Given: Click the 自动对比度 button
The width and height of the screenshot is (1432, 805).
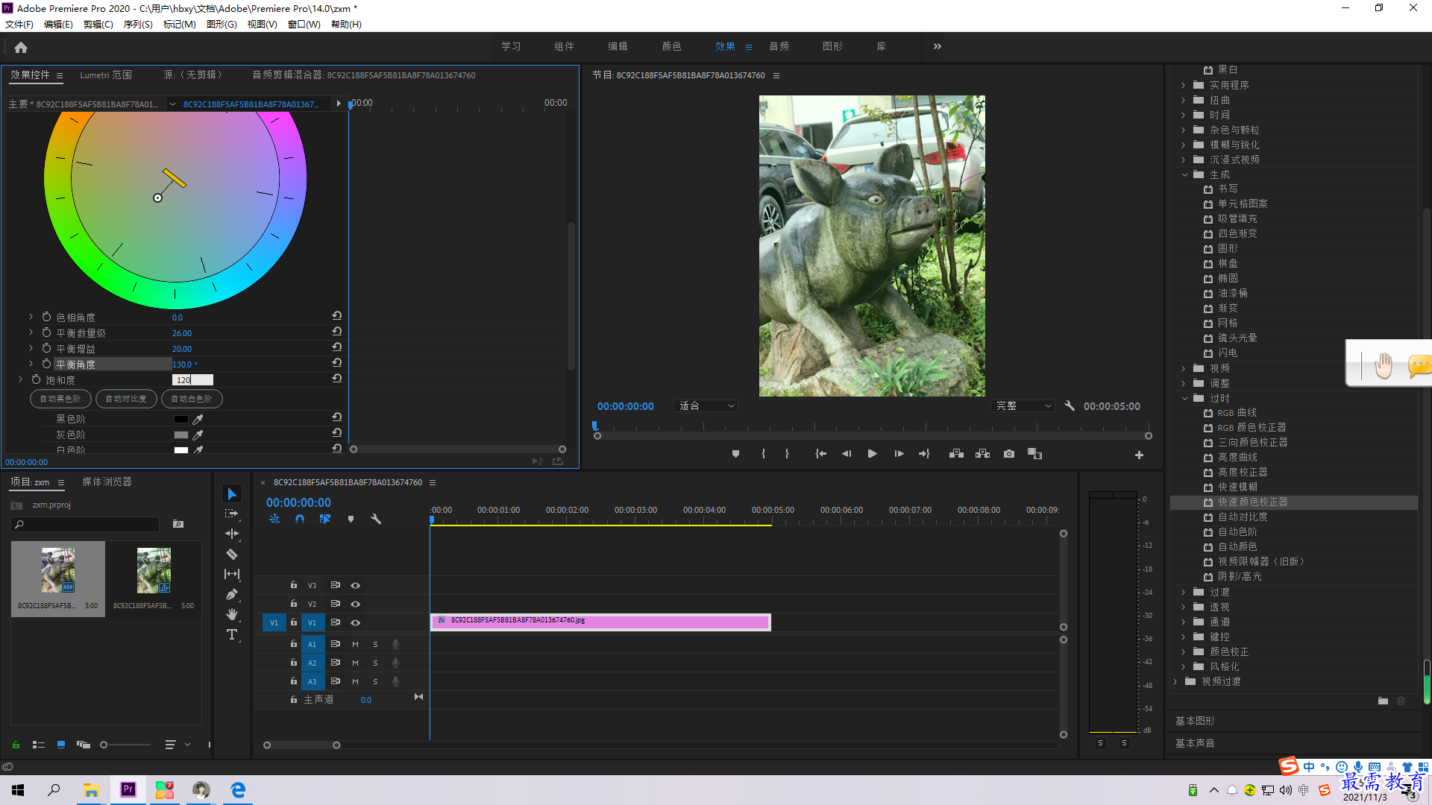Looking at the screenshot, I should [126, 399].
